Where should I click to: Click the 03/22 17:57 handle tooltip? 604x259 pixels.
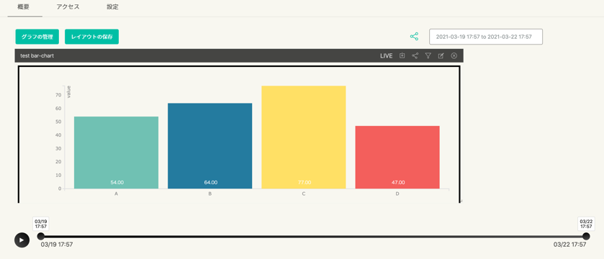pyautogui.click(x=586, y=224)
